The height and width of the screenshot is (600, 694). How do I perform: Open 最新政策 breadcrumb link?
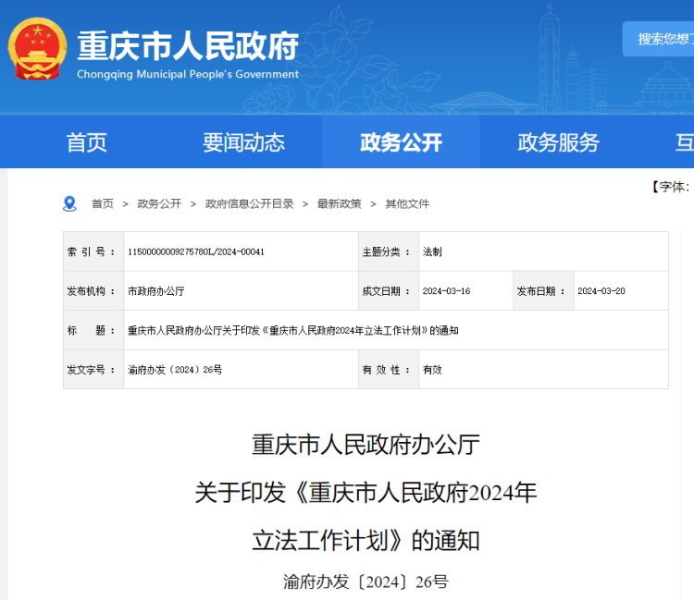tap(340, 203)
